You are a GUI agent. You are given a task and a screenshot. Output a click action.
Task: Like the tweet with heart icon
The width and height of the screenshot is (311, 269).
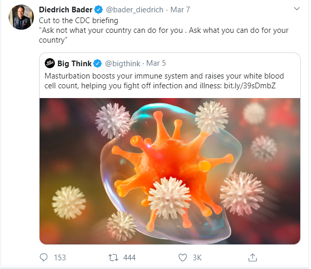click(x=182, y=258)
